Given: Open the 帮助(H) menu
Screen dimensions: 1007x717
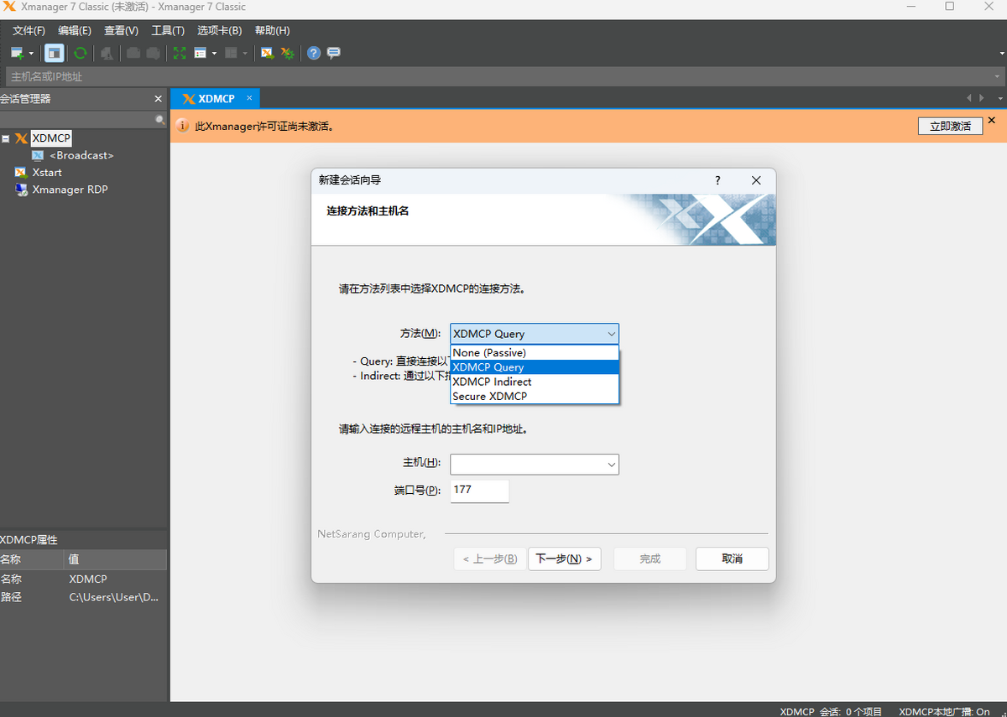Looking at the screenshot, I should click(272, 30).
